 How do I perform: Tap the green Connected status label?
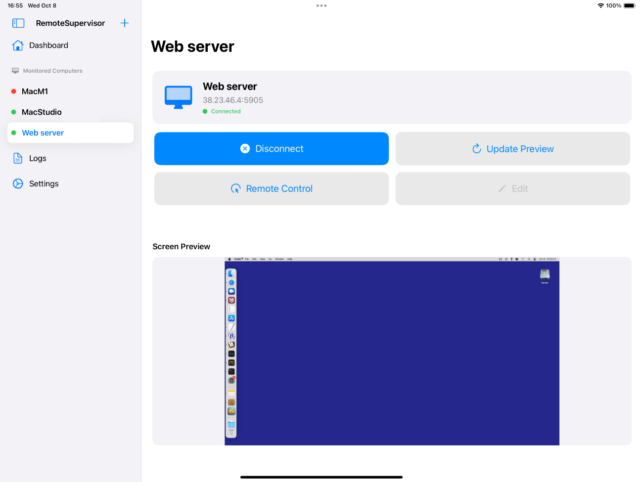coord(226,111)
